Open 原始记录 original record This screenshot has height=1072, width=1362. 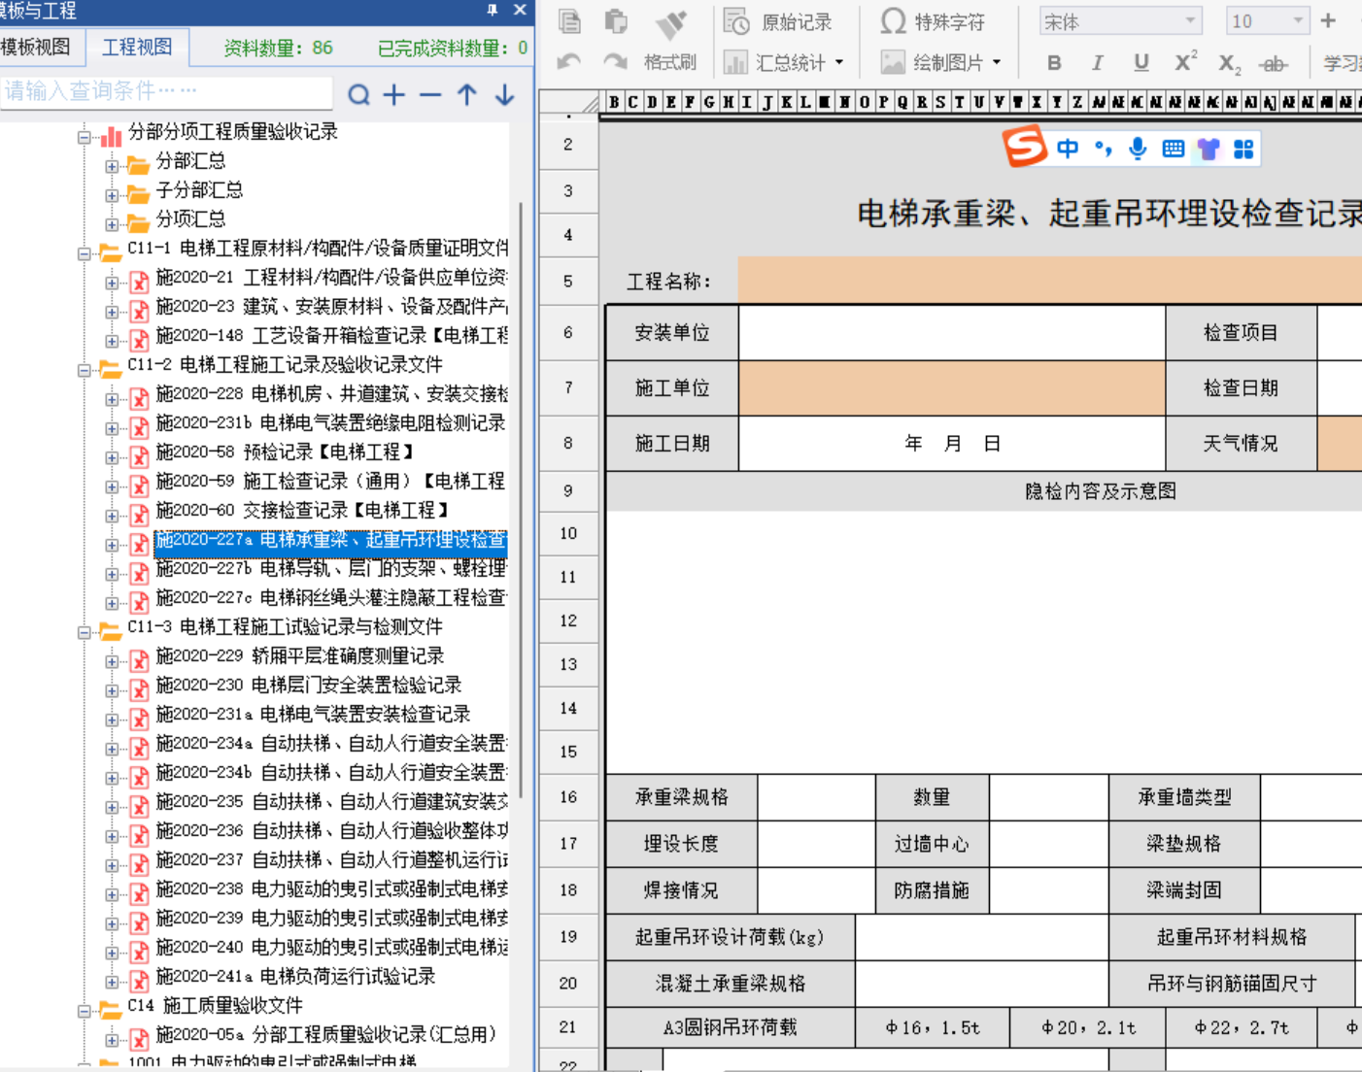(x=778, y=21)
